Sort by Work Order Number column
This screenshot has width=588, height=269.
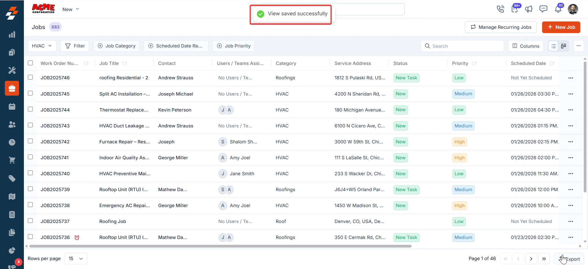point(86,63)
